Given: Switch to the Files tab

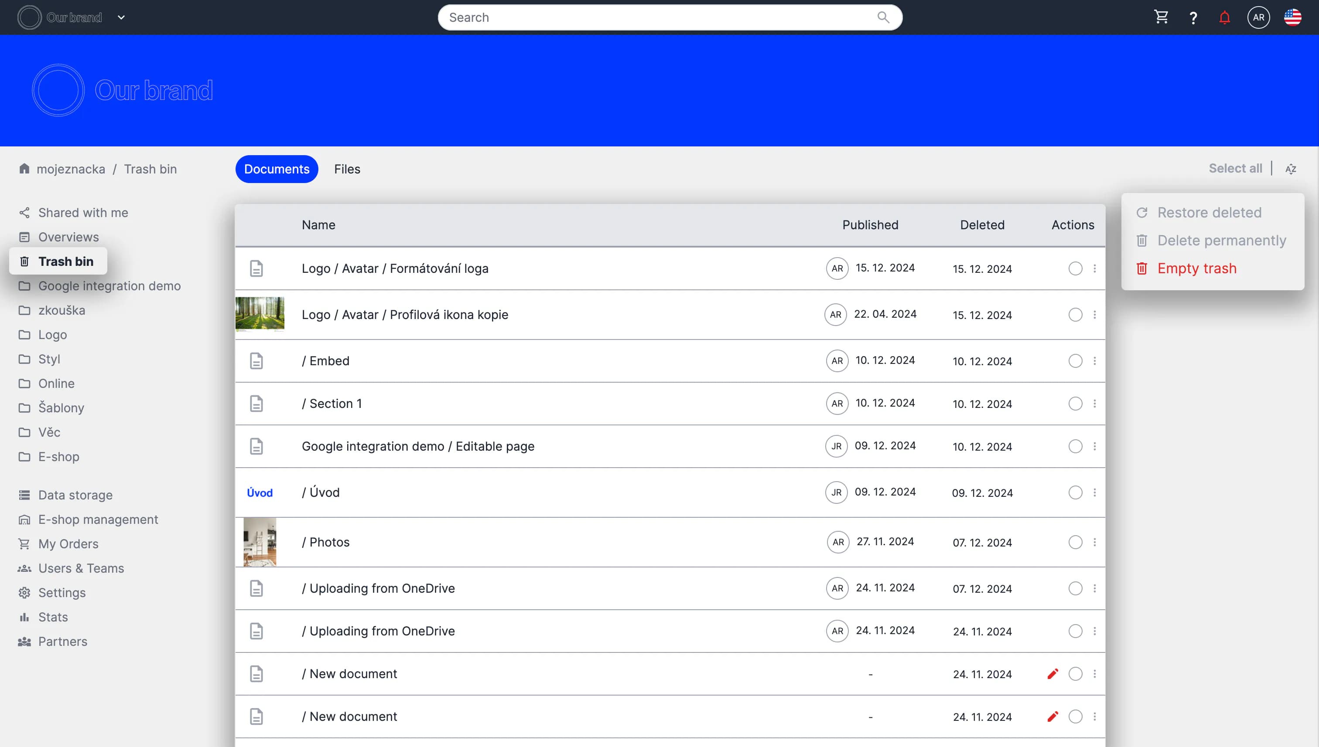Looking at the screenshot, I should pos(347,169).
